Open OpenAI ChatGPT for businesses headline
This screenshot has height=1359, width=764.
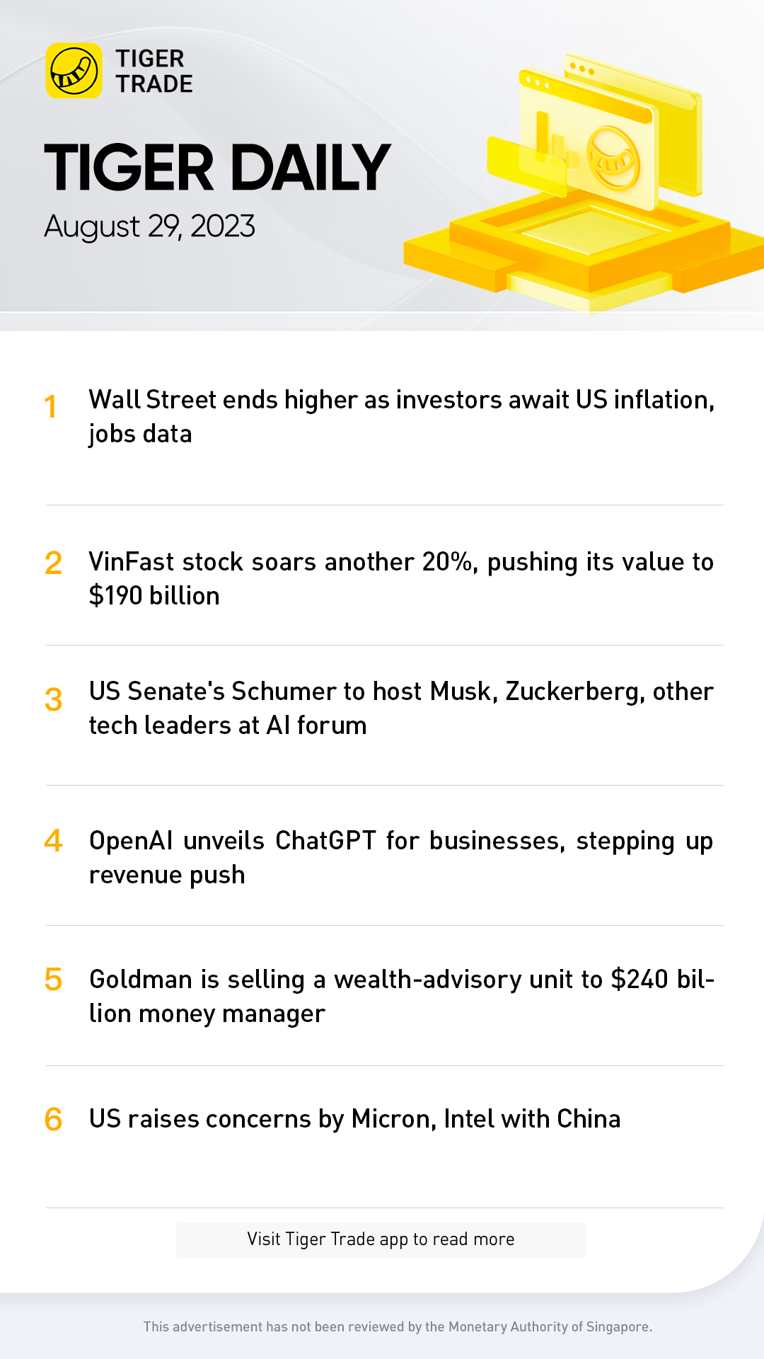pyautogui.click(x=401, y=857)
